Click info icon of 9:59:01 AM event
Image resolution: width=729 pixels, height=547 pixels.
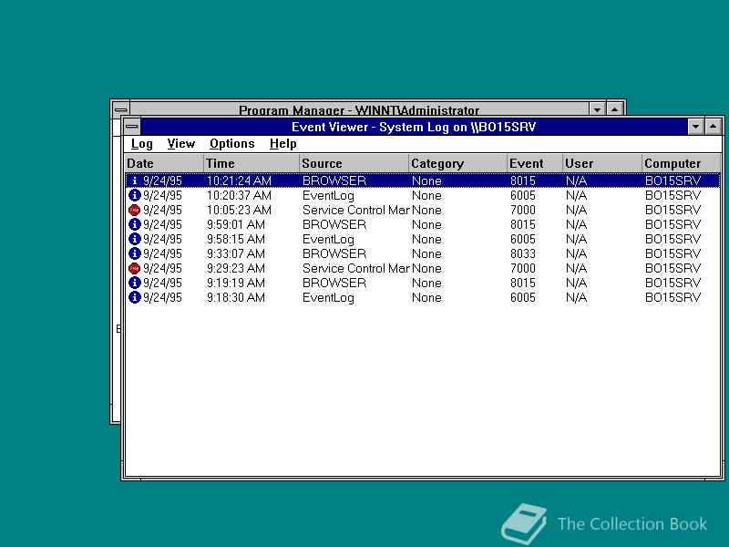(x=134, y=224)
